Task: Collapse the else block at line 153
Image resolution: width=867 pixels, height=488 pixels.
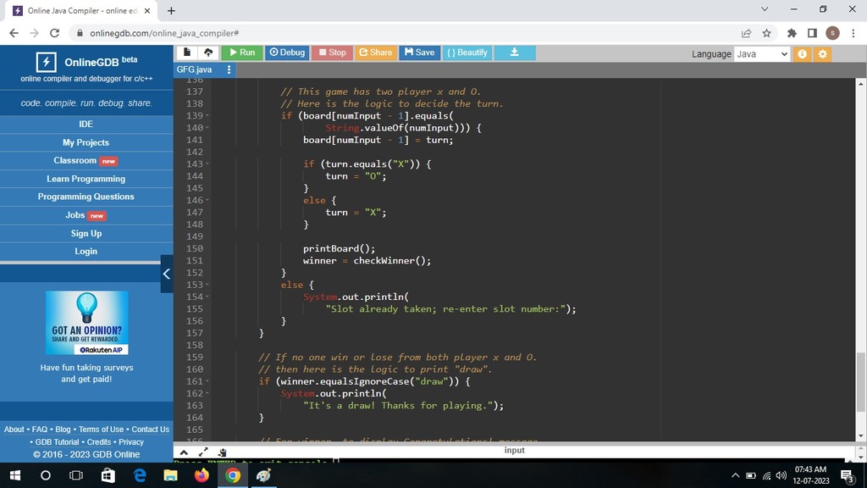Action: coord(207,285)
